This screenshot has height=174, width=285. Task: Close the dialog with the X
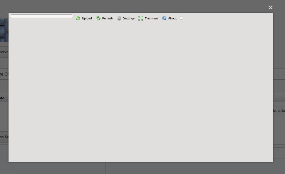click(x=271, y=7)
